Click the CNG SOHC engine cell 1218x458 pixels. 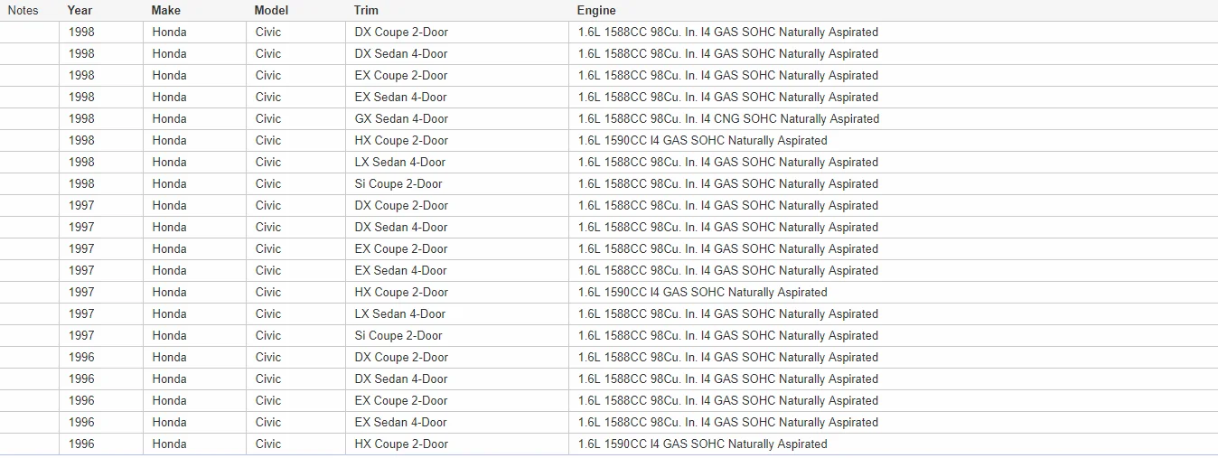728,118
